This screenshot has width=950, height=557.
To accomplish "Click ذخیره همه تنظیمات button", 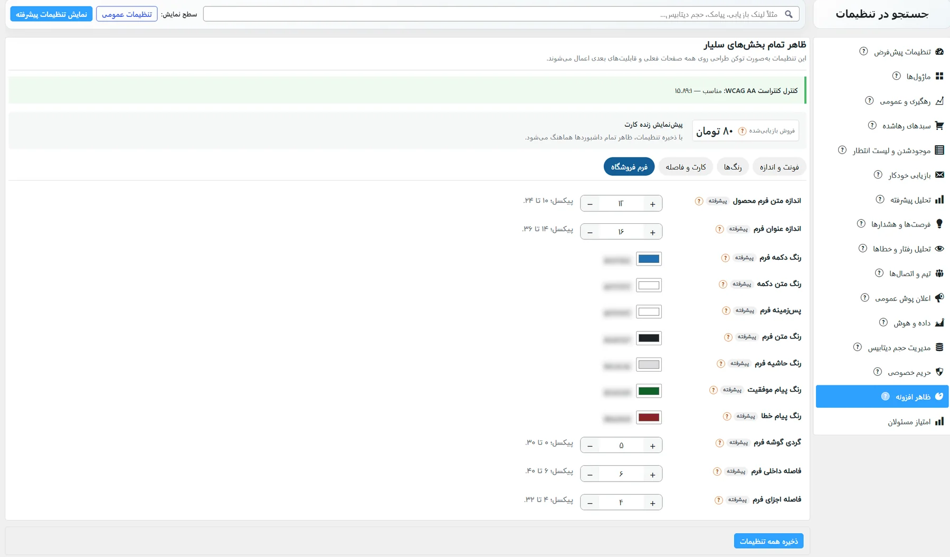I will tap(768, 541).
